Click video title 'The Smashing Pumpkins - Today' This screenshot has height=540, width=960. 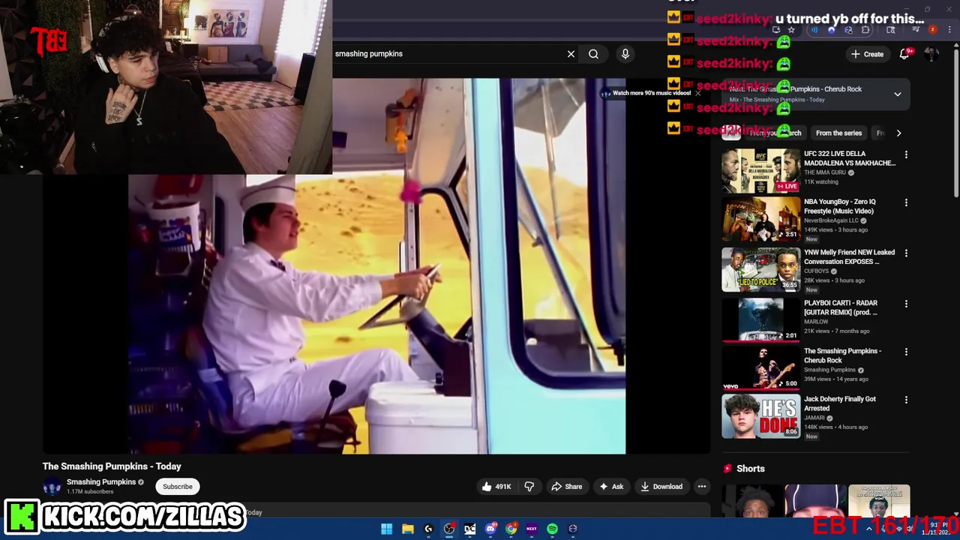click(x=112, y=466)
